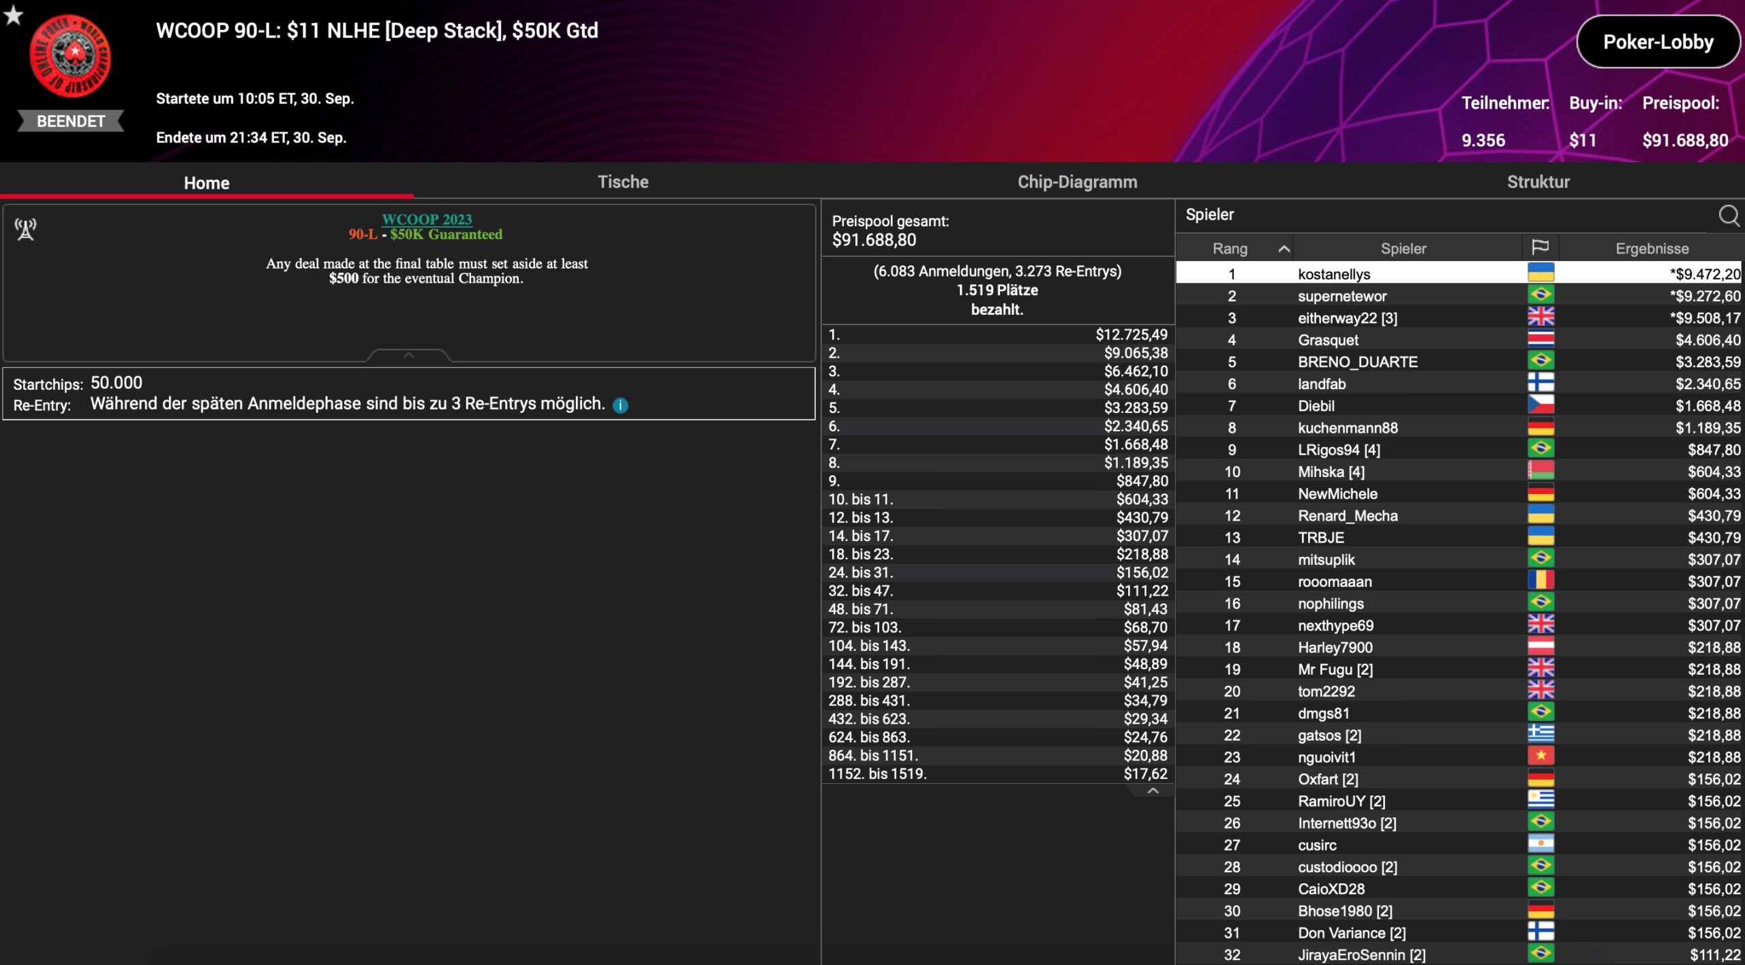Sort by Ergebnisse column header

[x=1652, y=248]
